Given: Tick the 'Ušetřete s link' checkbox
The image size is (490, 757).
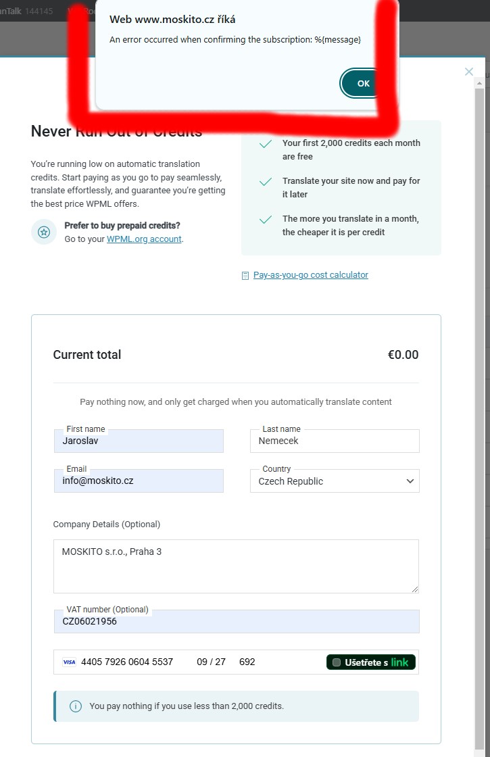Looking at the screenshot, I should [337, 662].
